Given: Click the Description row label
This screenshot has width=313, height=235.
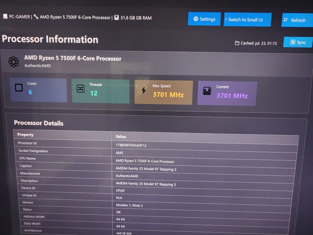Looking at the screenshot, I should pos(29,181).
